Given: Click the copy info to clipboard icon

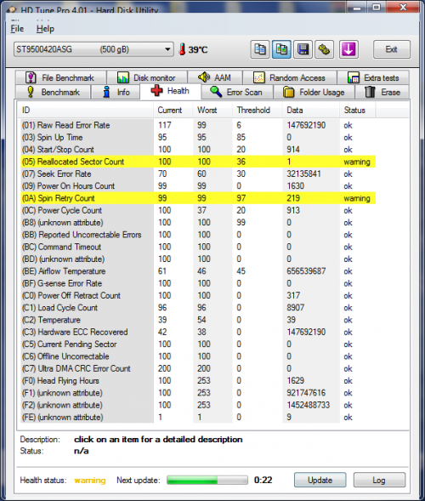Looking at the screenshot, I should [x=260, y=49].
